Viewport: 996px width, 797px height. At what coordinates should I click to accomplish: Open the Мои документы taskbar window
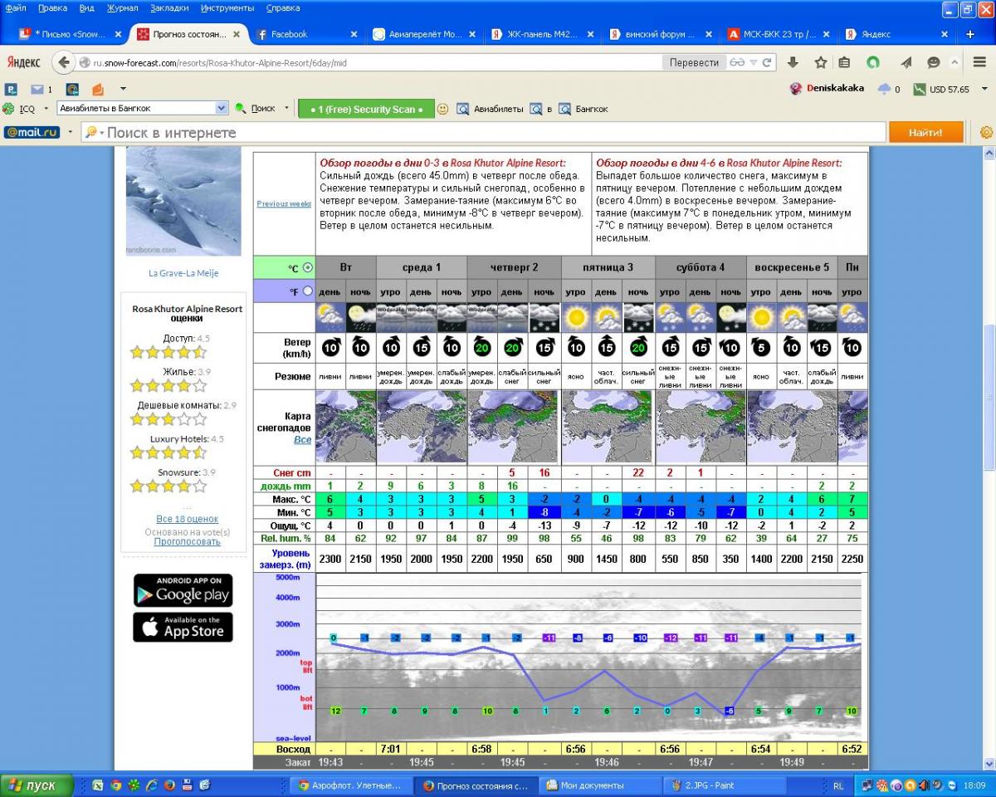601,785
